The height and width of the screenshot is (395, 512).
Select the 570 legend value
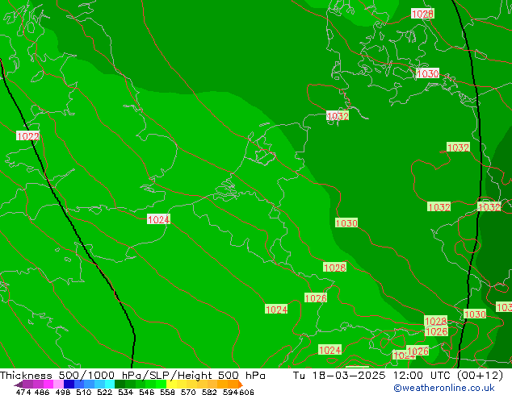click(x=188, y=392)
